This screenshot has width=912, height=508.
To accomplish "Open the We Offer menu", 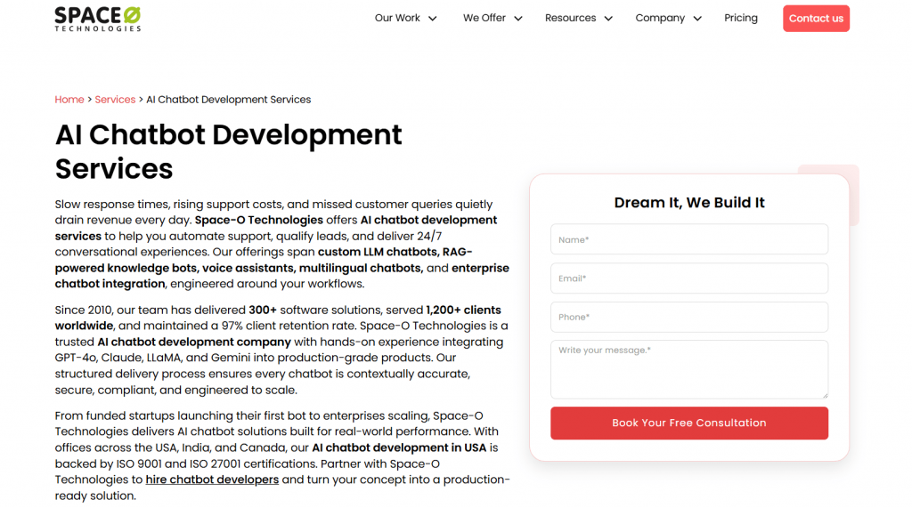I will pos(484,18).
